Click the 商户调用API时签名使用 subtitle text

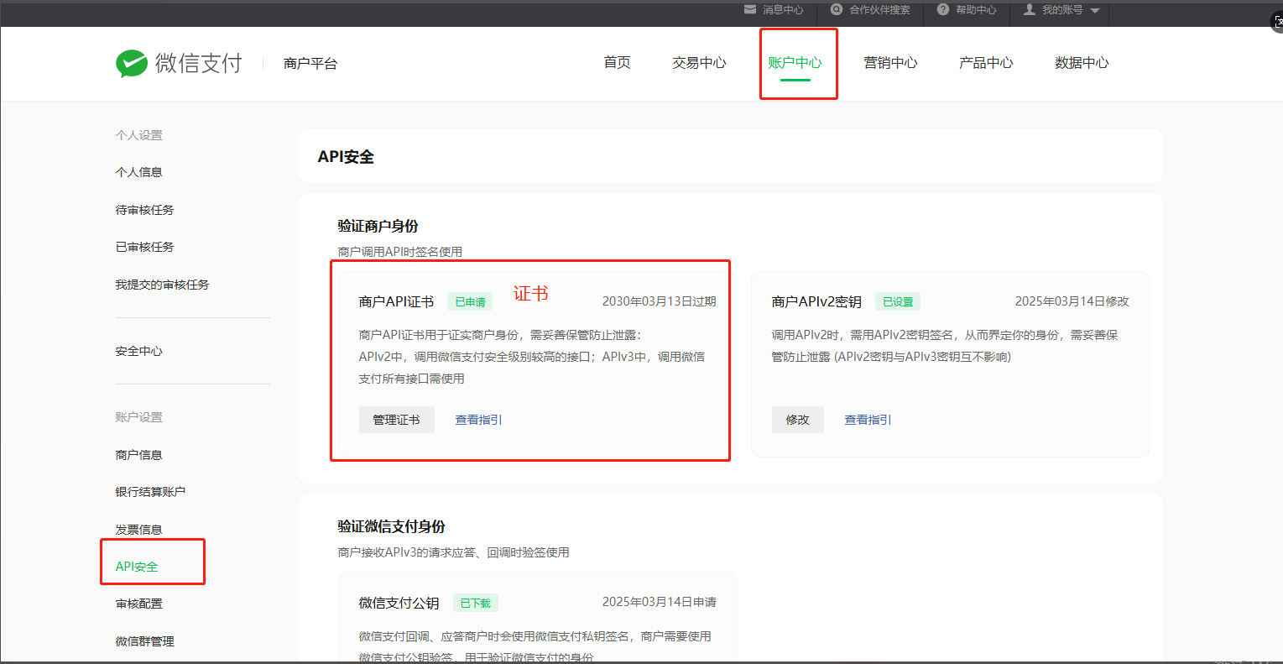click(x=400, y=252)
